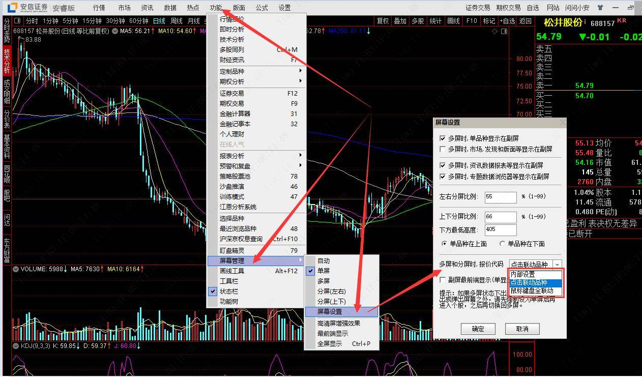
Task: Open 基本资料 left sidebar tab
Action: 7,146
